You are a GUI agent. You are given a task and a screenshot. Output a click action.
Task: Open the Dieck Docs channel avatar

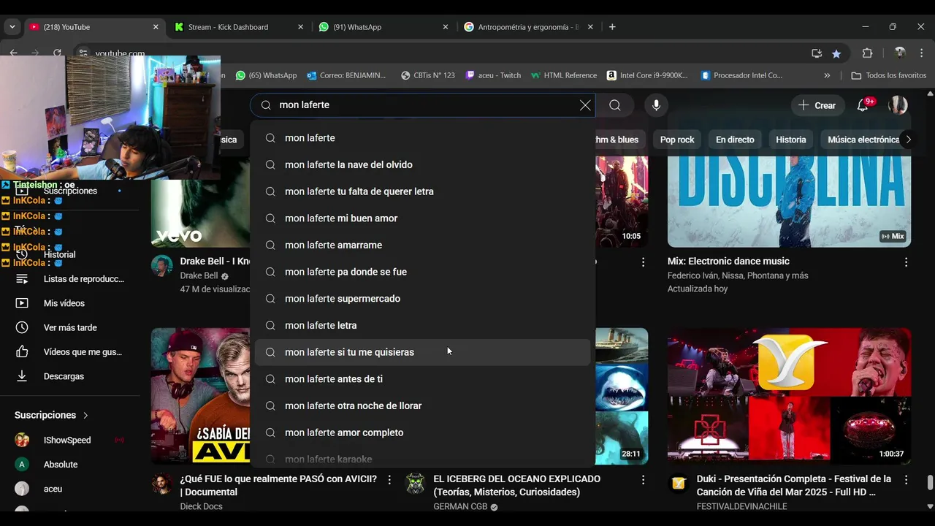click(x=162, y=484)
